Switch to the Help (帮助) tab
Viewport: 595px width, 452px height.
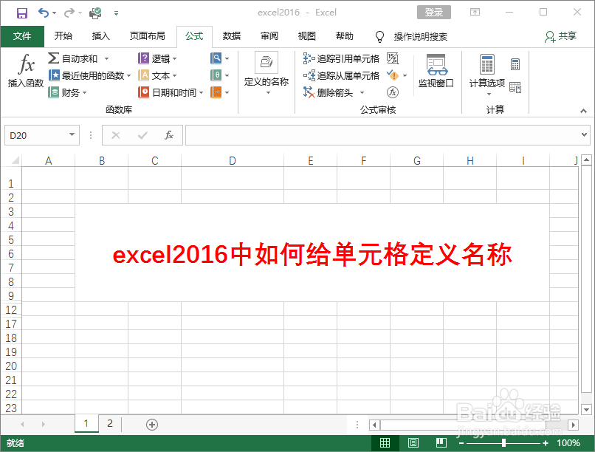[x=344, y=36]
